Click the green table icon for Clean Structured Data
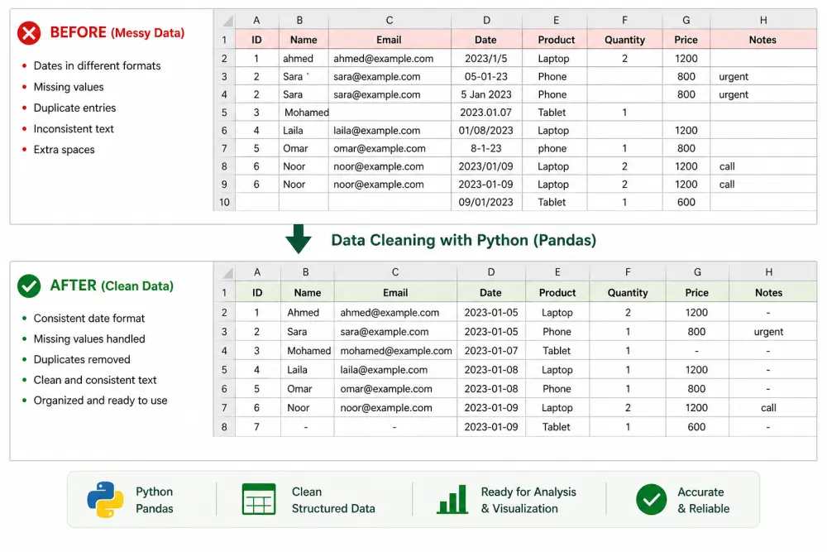Screen dimensions: 827x552 pos(259,499)
